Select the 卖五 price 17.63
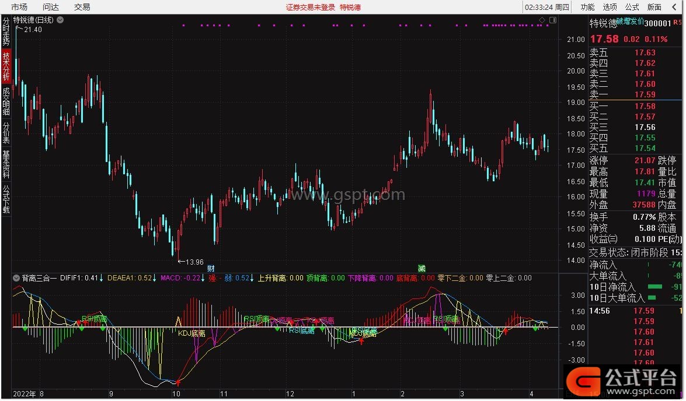The height and width of the screenshot is (401, 686). click(x=645, y=52)
